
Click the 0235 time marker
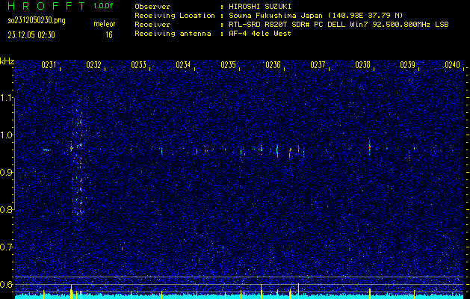229,65
